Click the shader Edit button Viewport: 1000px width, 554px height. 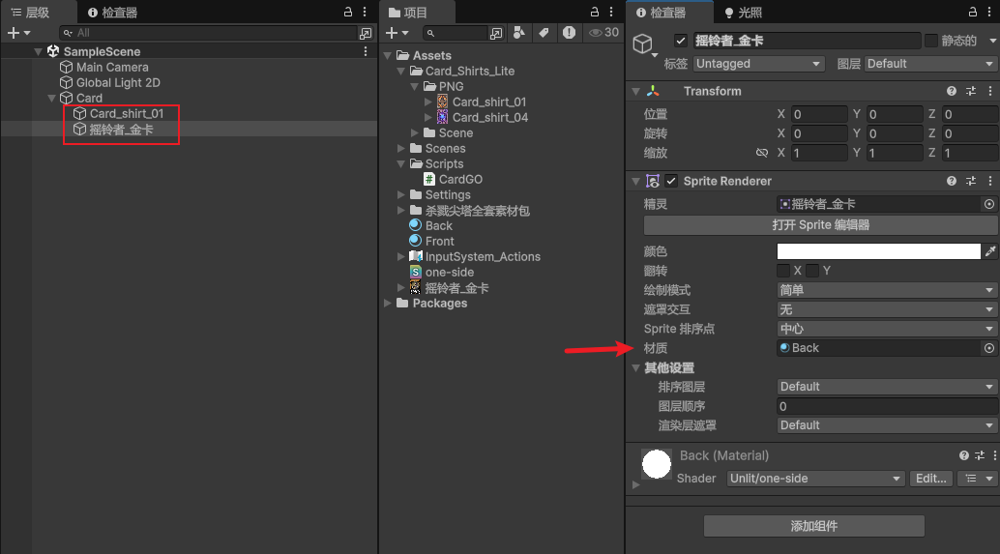930,479
